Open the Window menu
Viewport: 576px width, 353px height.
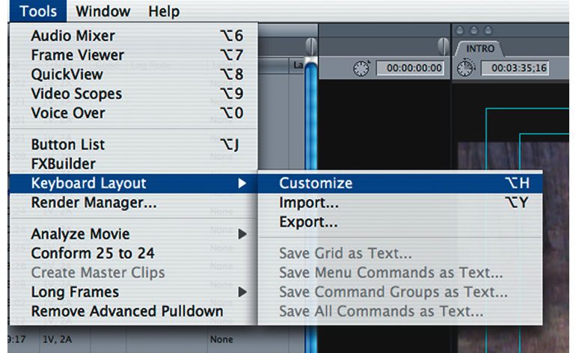pyautogui.click(x=102, y=11)
